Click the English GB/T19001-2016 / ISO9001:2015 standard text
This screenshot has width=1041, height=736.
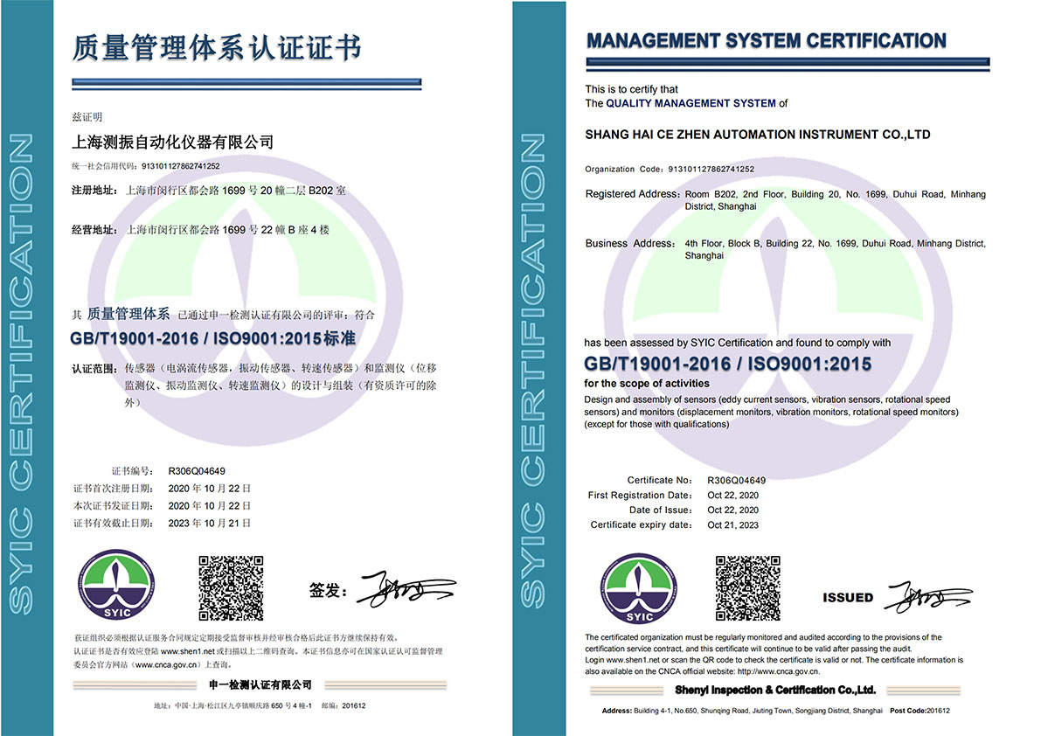727,364
